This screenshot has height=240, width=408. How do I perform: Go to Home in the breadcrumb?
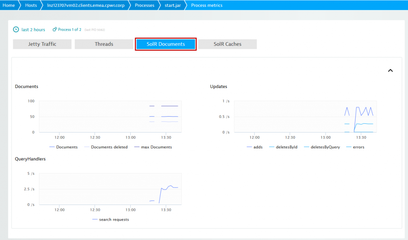pyautogui.click(x=9, y=5)
